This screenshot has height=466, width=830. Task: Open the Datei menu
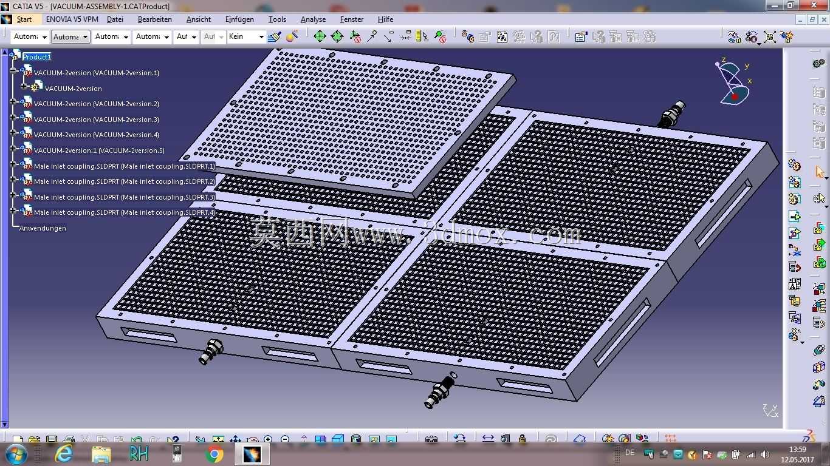(115, 19)
